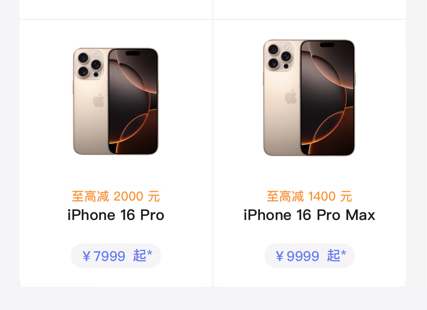This screenshot has height=310, width=427.
Task: Click the ¥ symbol in the 7999 price
Action: pos(87,256)
